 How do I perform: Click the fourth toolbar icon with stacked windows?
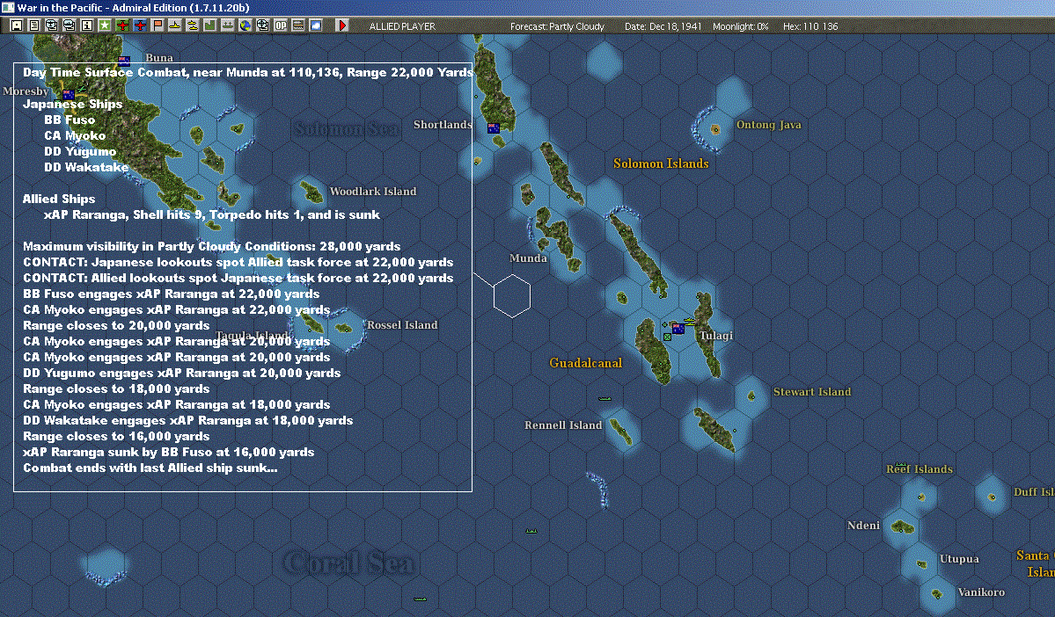70,25
